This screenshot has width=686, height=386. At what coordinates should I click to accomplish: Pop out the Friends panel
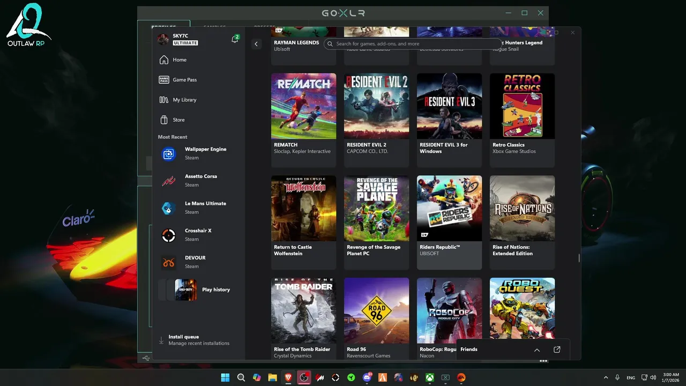[x=557, y=350]
